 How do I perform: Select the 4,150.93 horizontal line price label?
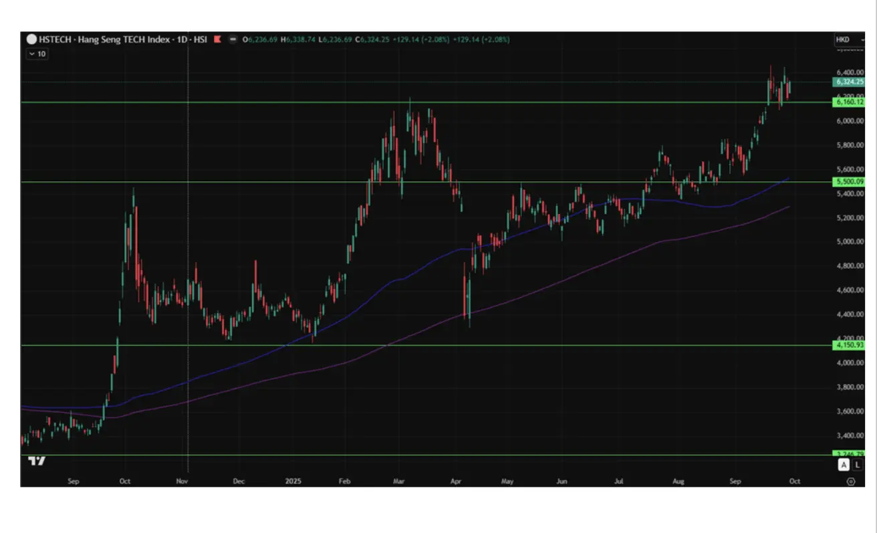pyautogui.click(x=849, y=345)
